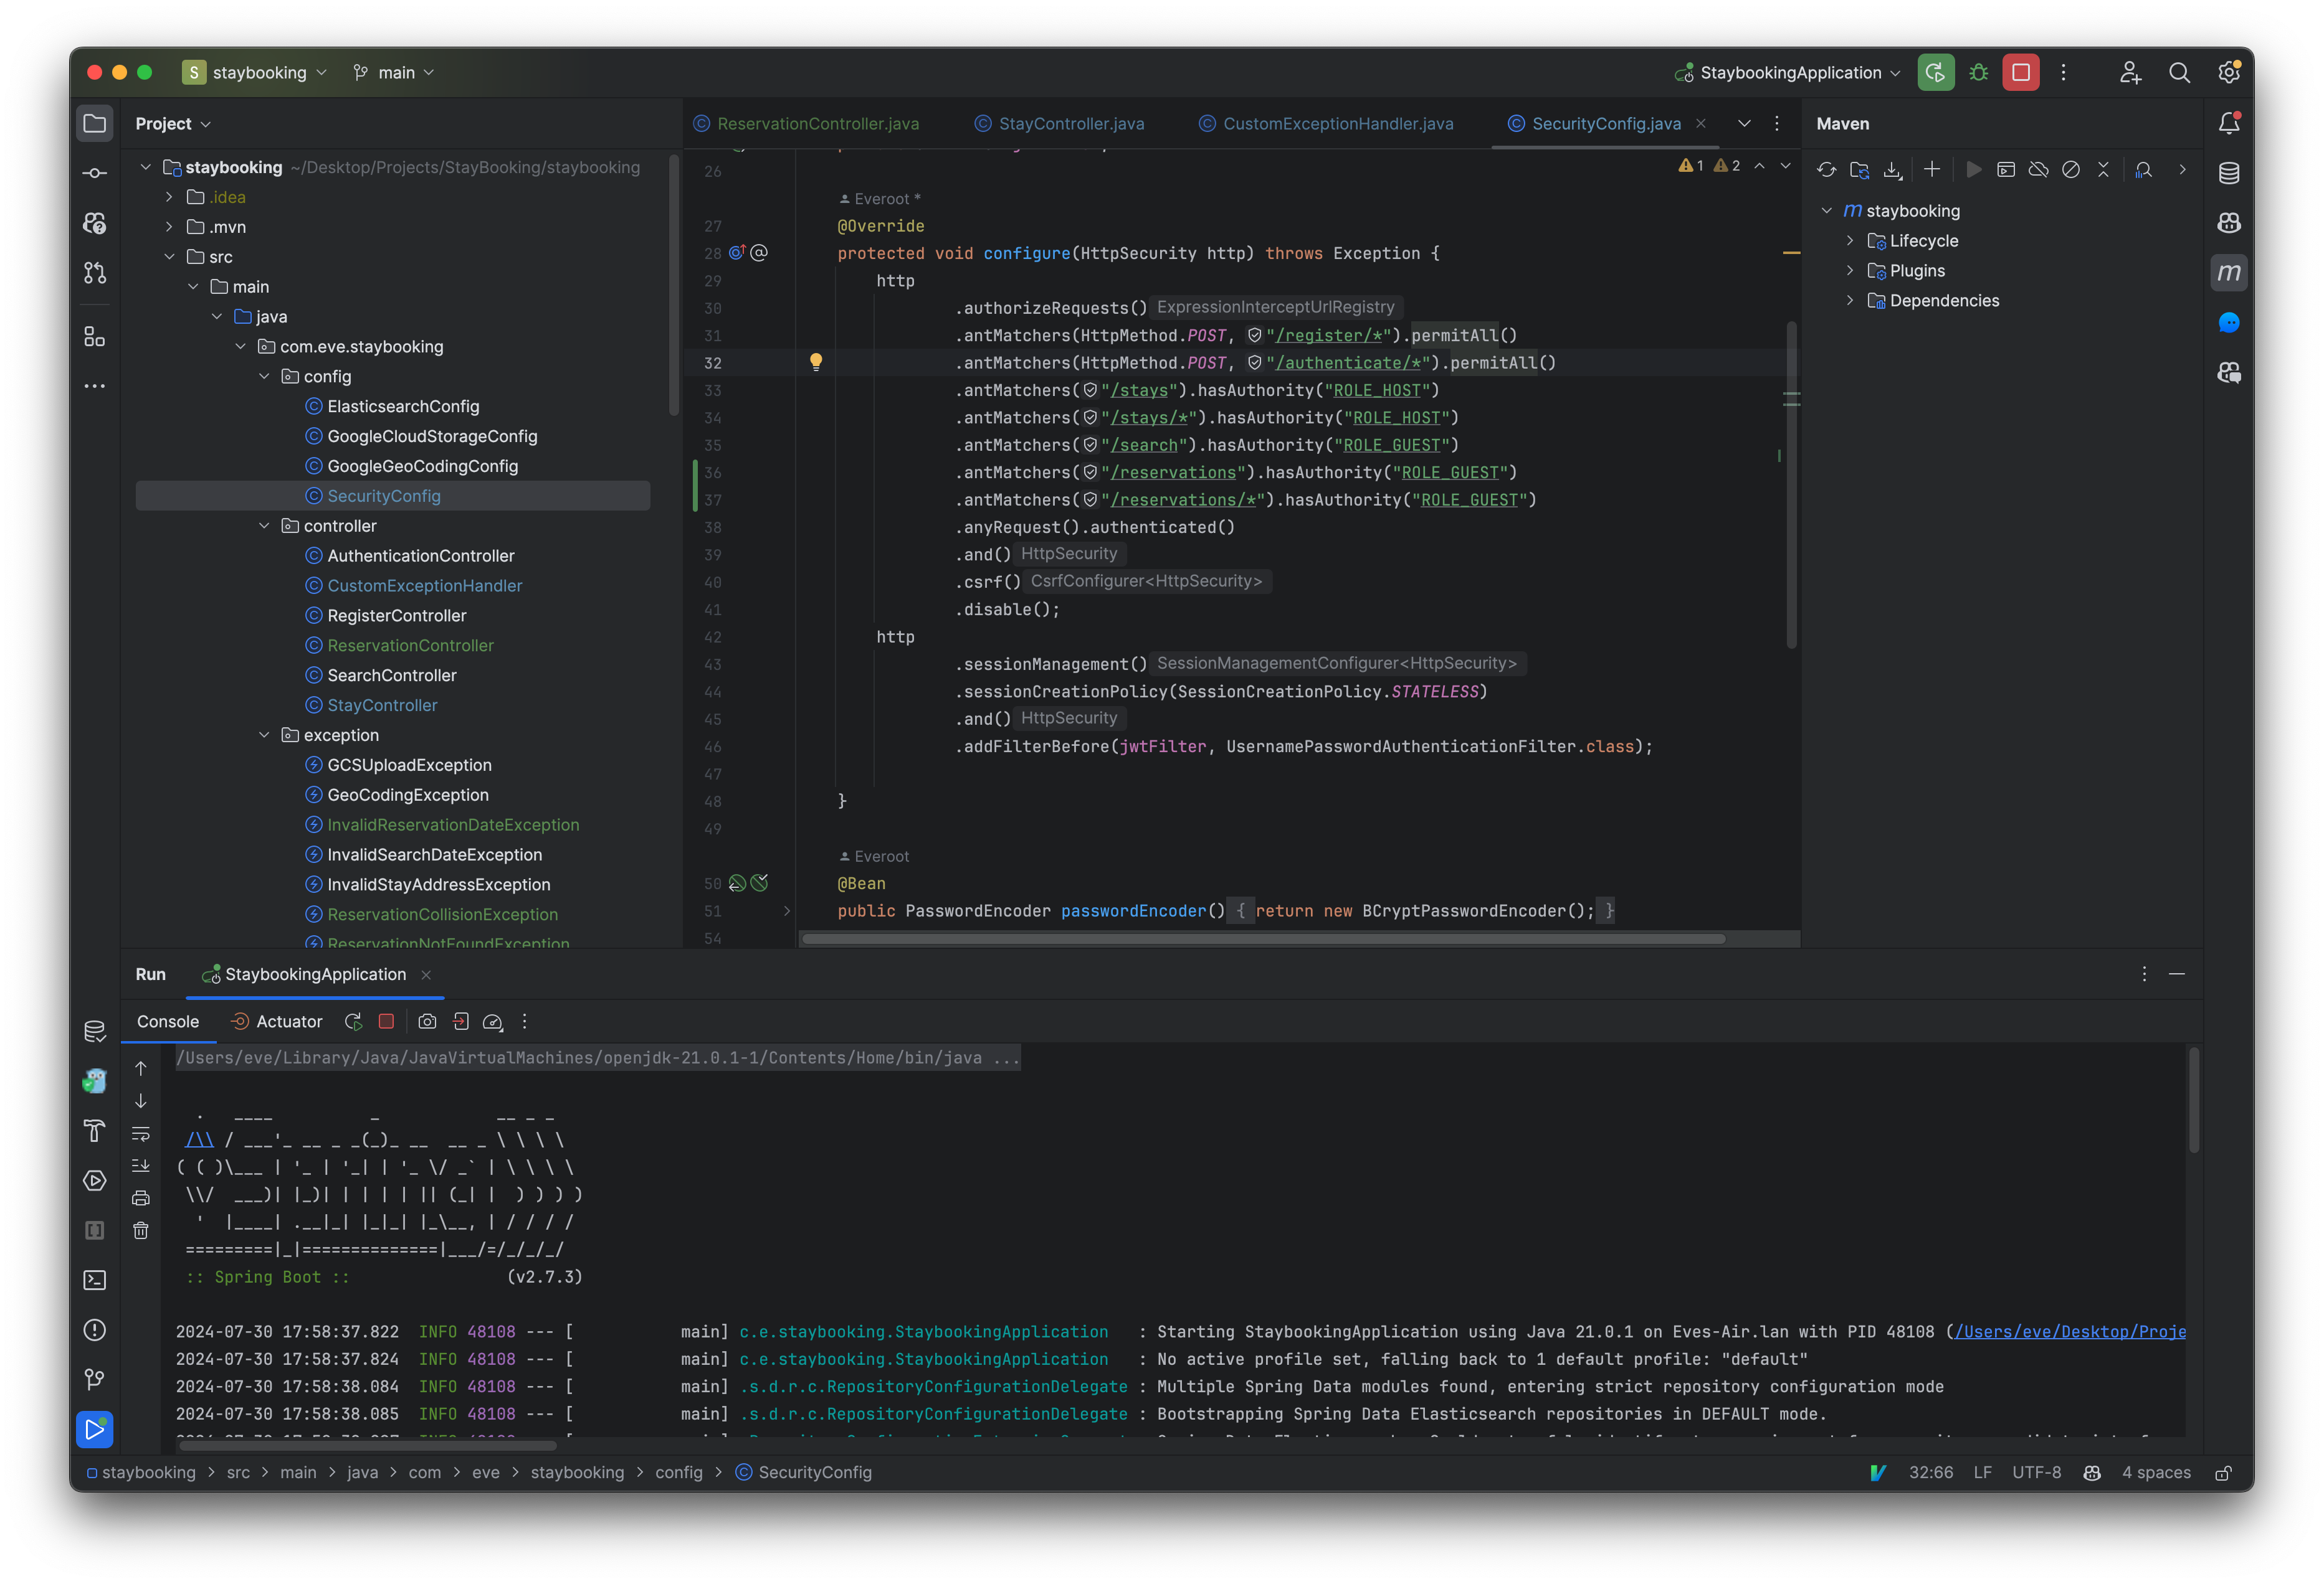Collapse the exception package in Project tree
Screen dimensions: 2324x1584
tap(264, 735)
